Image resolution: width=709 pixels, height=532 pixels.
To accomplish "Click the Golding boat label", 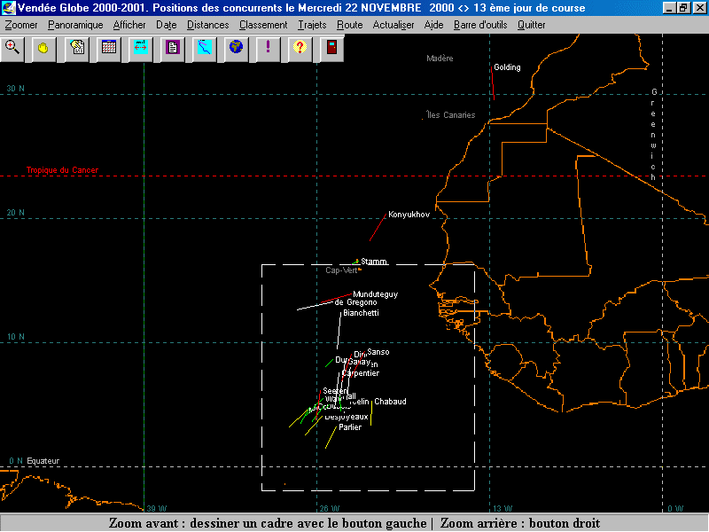I will [507, 67].
